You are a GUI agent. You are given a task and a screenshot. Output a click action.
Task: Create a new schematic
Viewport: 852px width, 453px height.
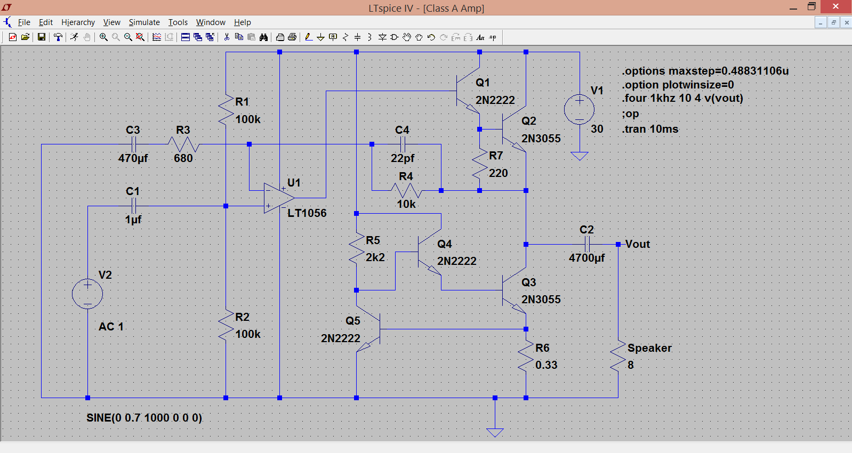(13, 37)
